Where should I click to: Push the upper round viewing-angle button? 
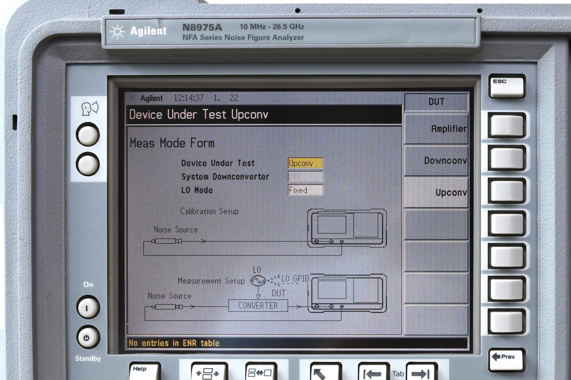pyautogui.click(x=88, y=135)
